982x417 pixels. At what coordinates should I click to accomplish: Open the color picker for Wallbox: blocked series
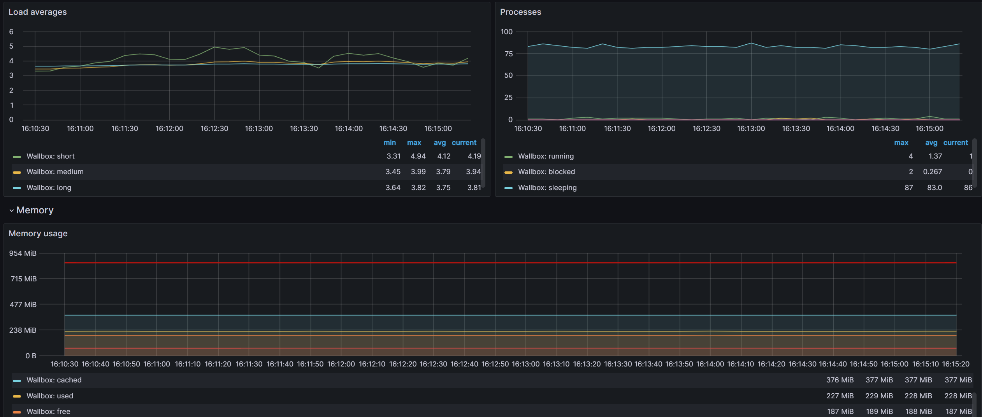click(509, 171)
